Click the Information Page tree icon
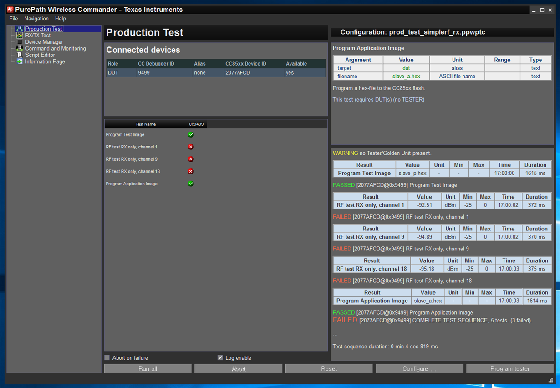 (x=20, y=61)
